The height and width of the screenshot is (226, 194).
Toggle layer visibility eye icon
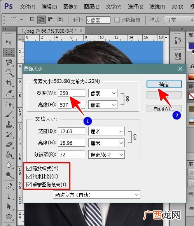click(191, 208)
